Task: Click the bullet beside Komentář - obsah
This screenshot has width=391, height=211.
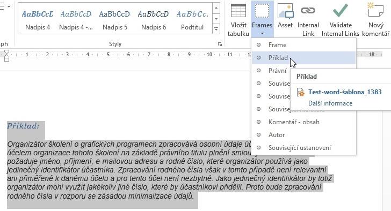Action: tap(258, 122)
